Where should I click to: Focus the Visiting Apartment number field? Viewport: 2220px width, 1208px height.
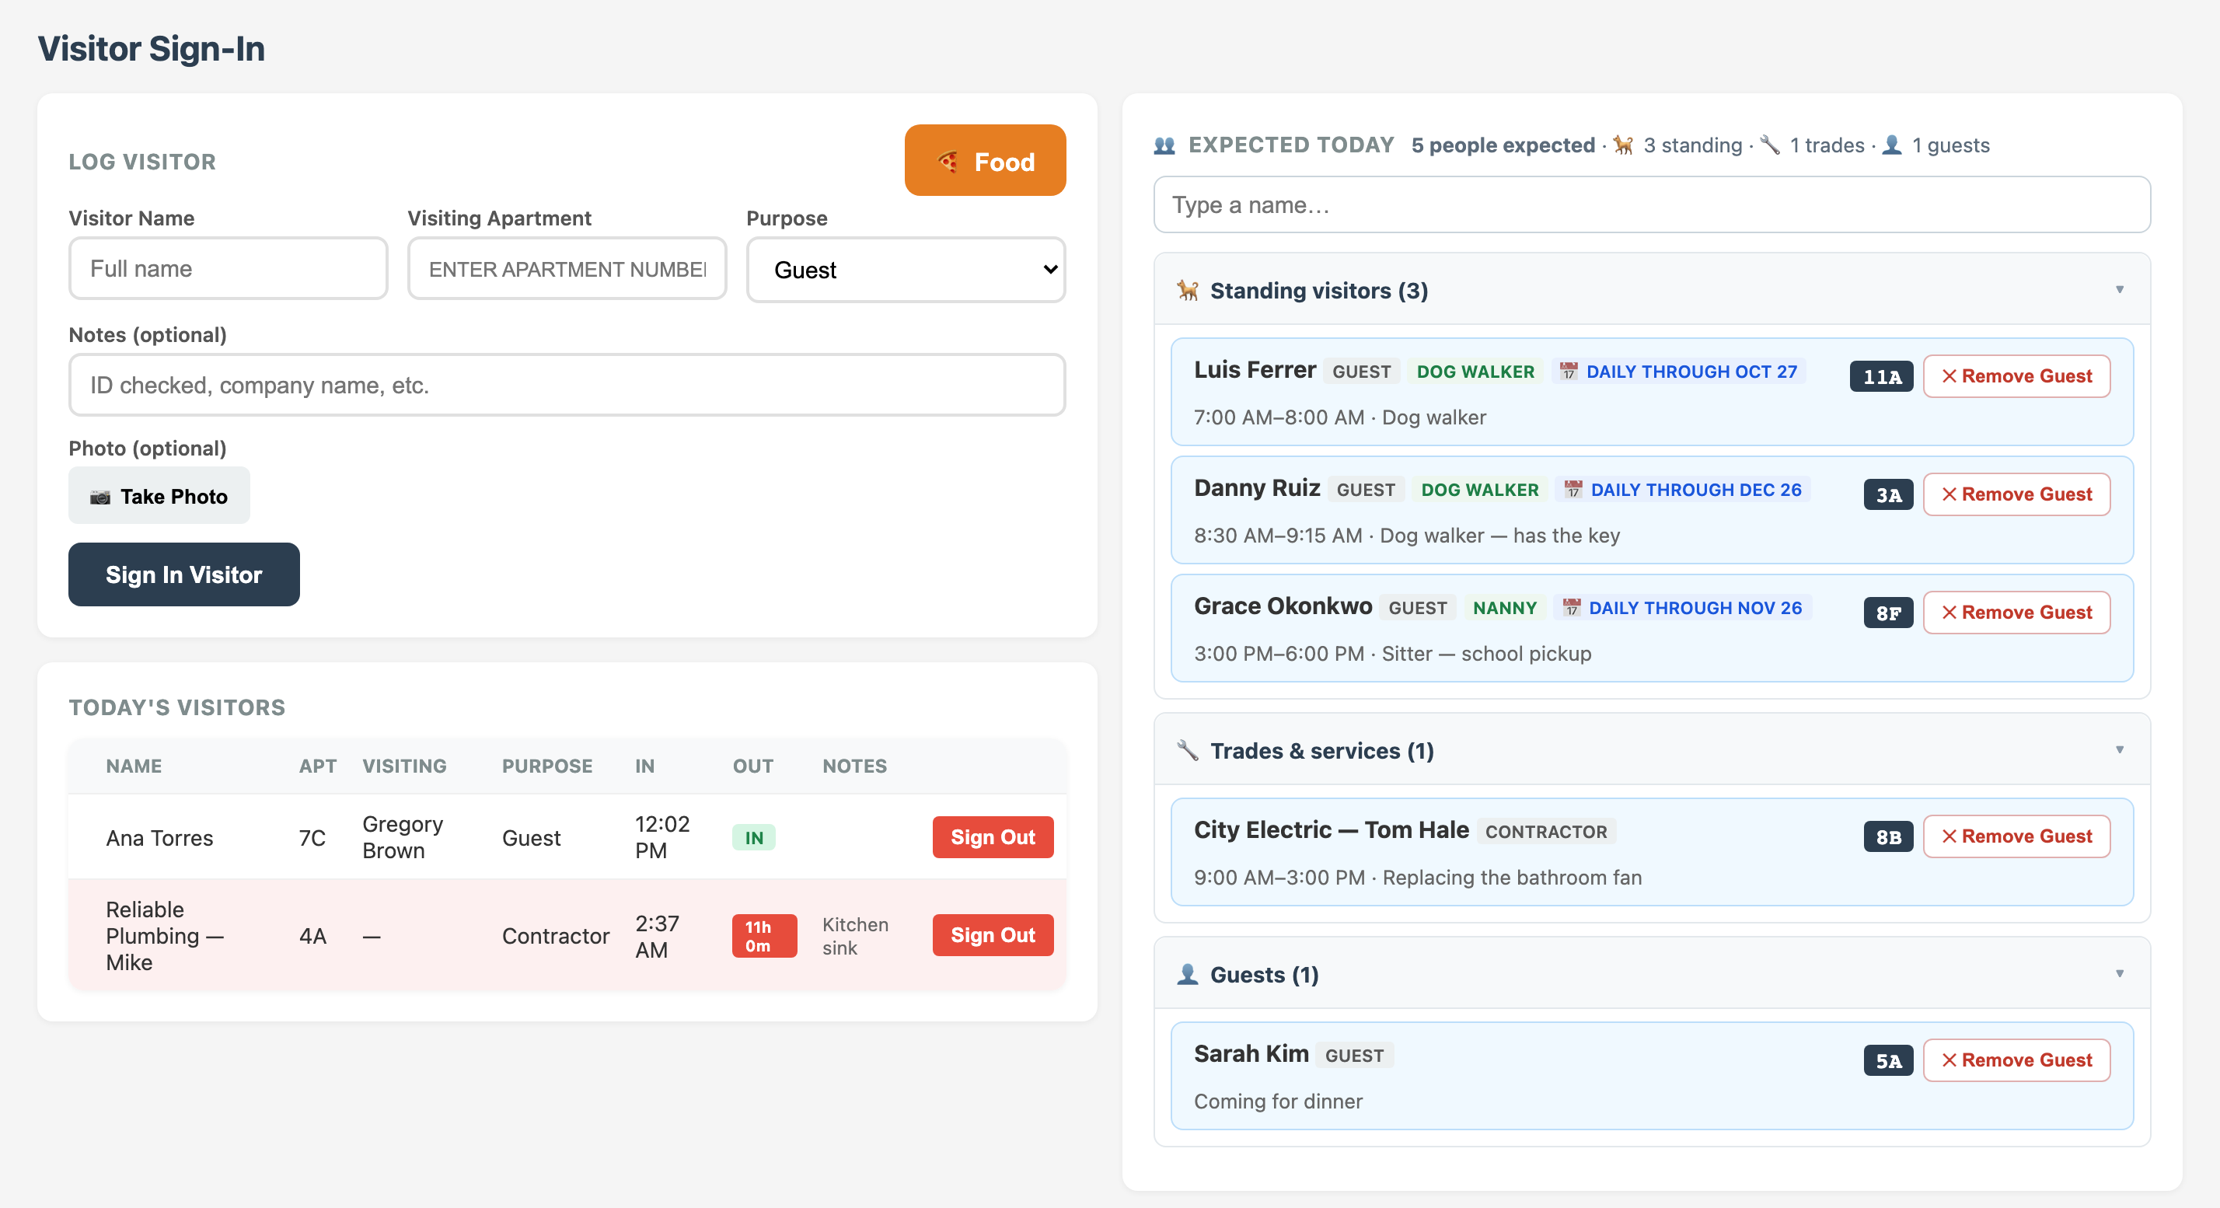[x=566, y=269]
